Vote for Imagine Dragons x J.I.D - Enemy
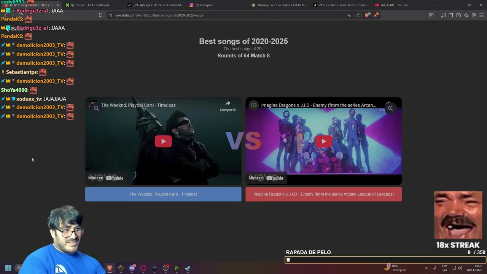This screenshot has width=487, height=274. point(323,194)
